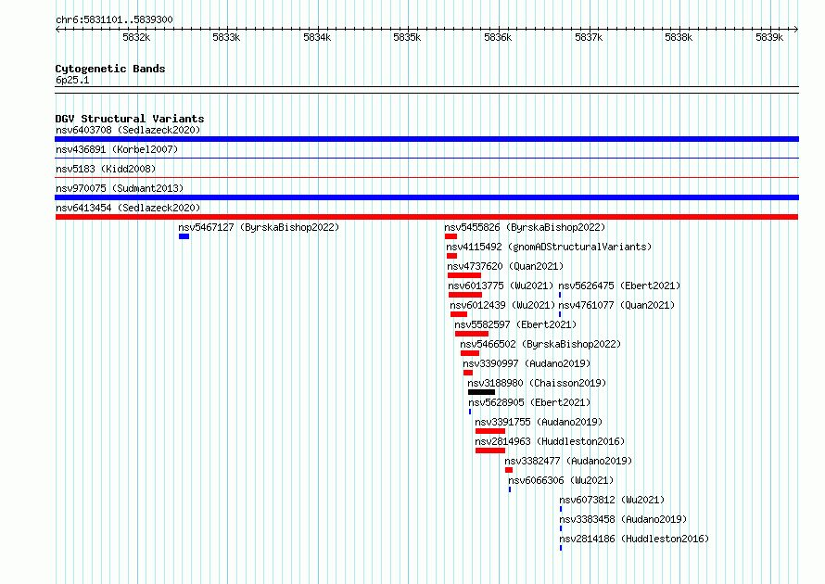
Task: Open nsv4115492 (gnomADStructuralVariants) entry
Action: point(549,247)
